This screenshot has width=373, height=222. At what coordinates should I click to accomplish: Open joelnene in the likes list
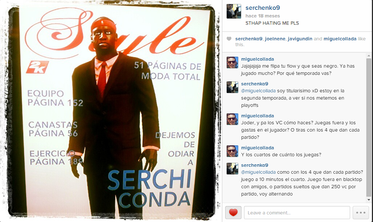(275, 39)
